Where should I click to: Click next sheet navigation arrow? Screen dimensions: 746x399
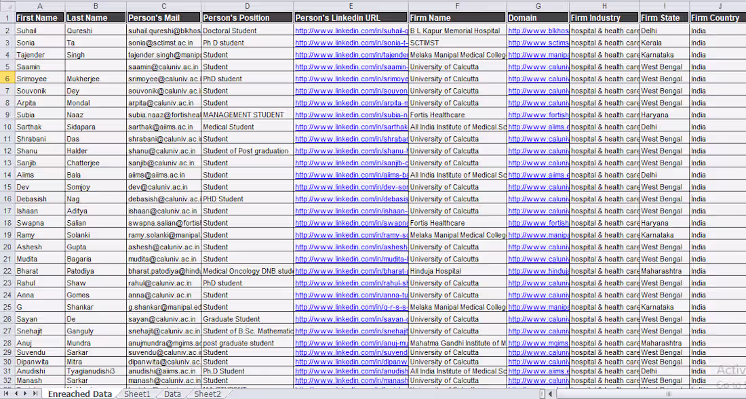[x=25, y=394]
